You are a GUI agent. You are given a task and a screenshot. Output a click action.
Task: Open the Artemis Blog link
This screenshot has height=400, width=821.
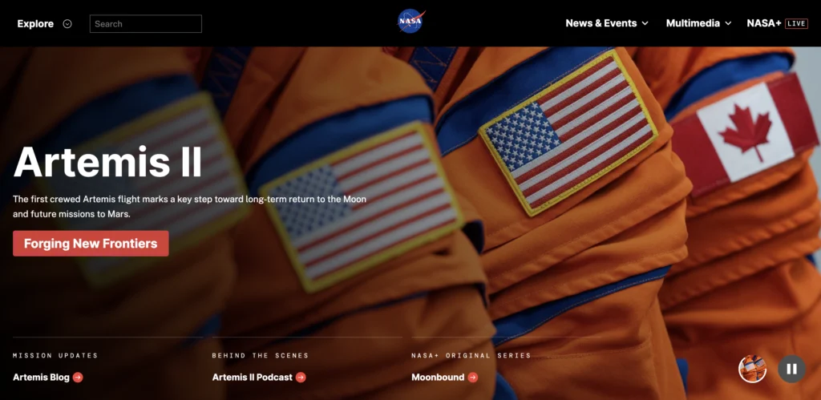pyautogui.click(x=41, y=377)
